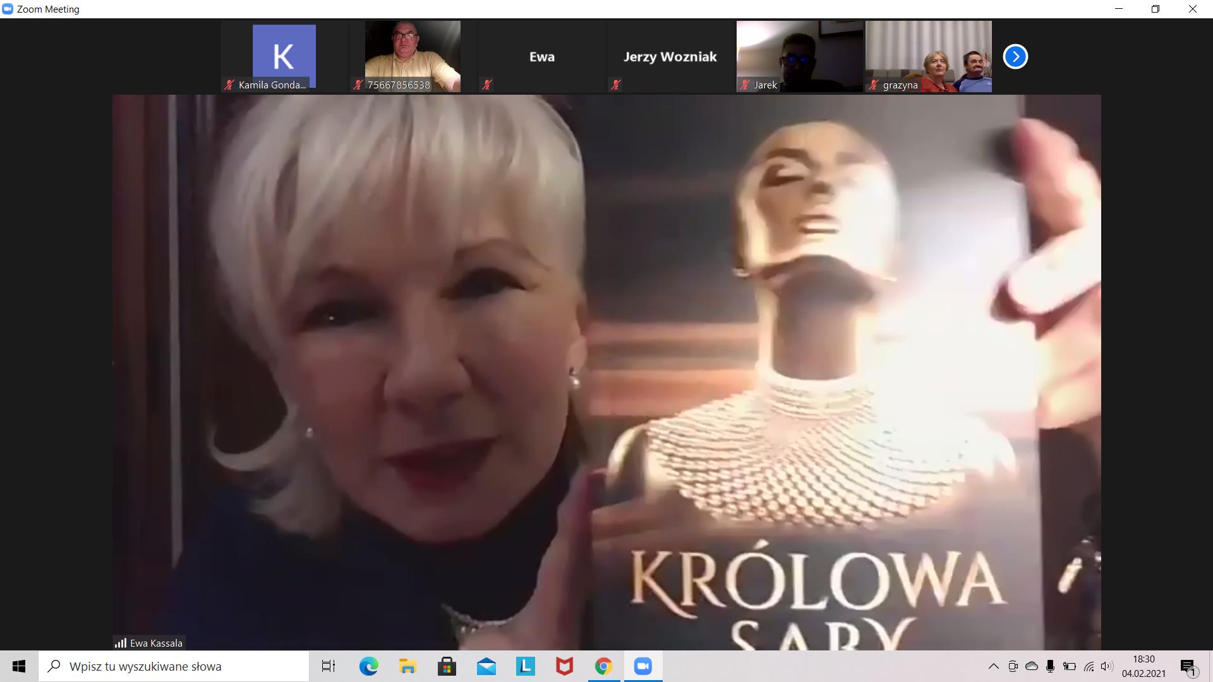Switch to Google Chrome on taskbar
The height and width of the screenshot is (682, 1213).
coord(603,666)
